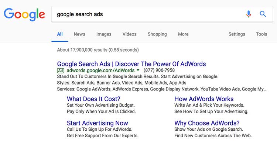
Task: Switch to the News tab
Action: coord(79,34)
